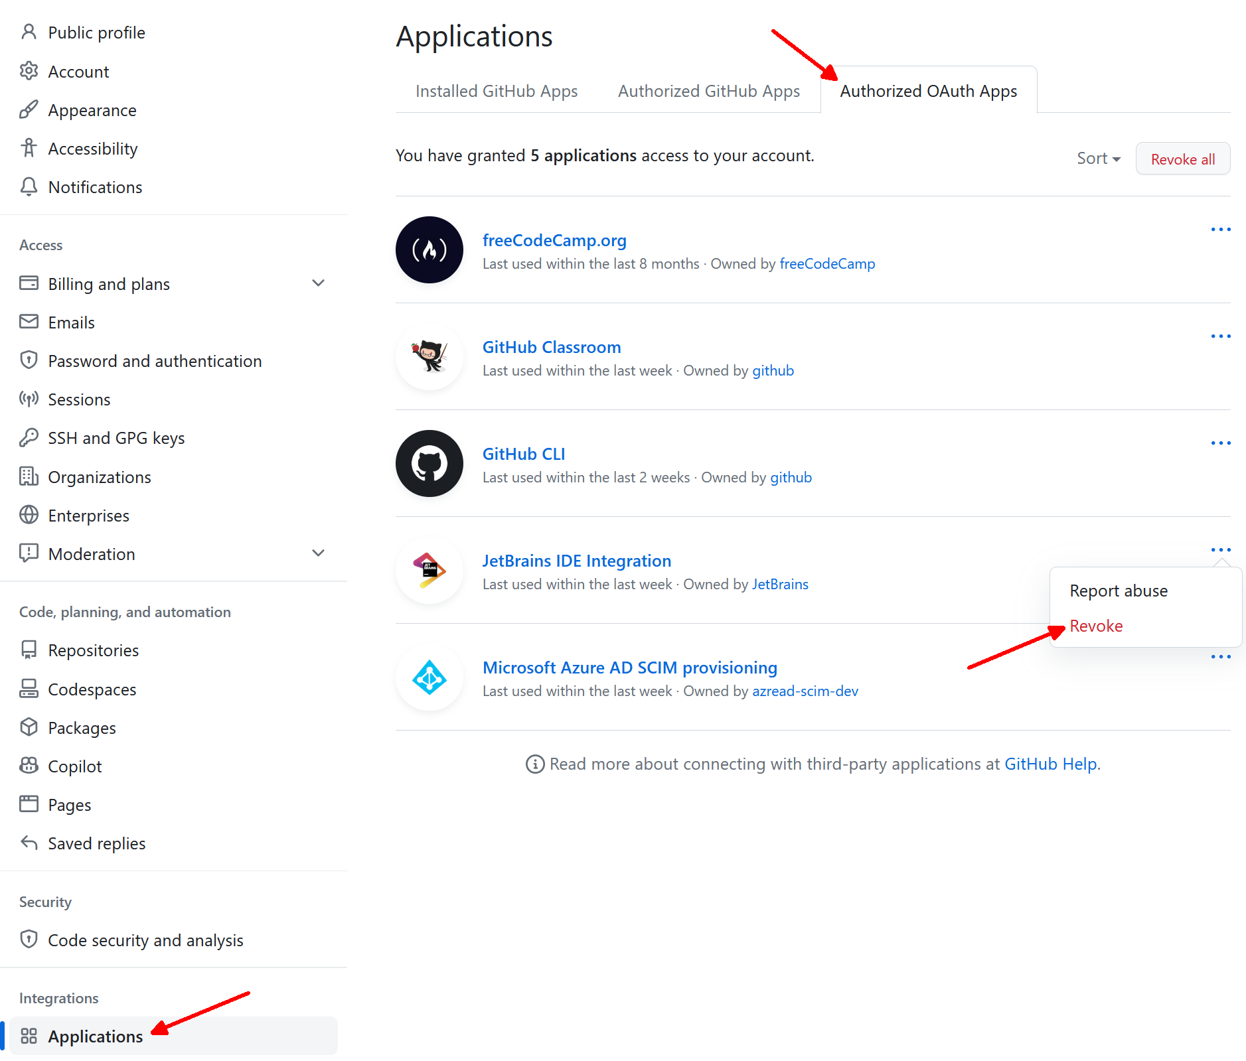This screenshot has width=1246, height=1061.
Task: Open the GitHub CLI app link
Action: coord(524,454)
